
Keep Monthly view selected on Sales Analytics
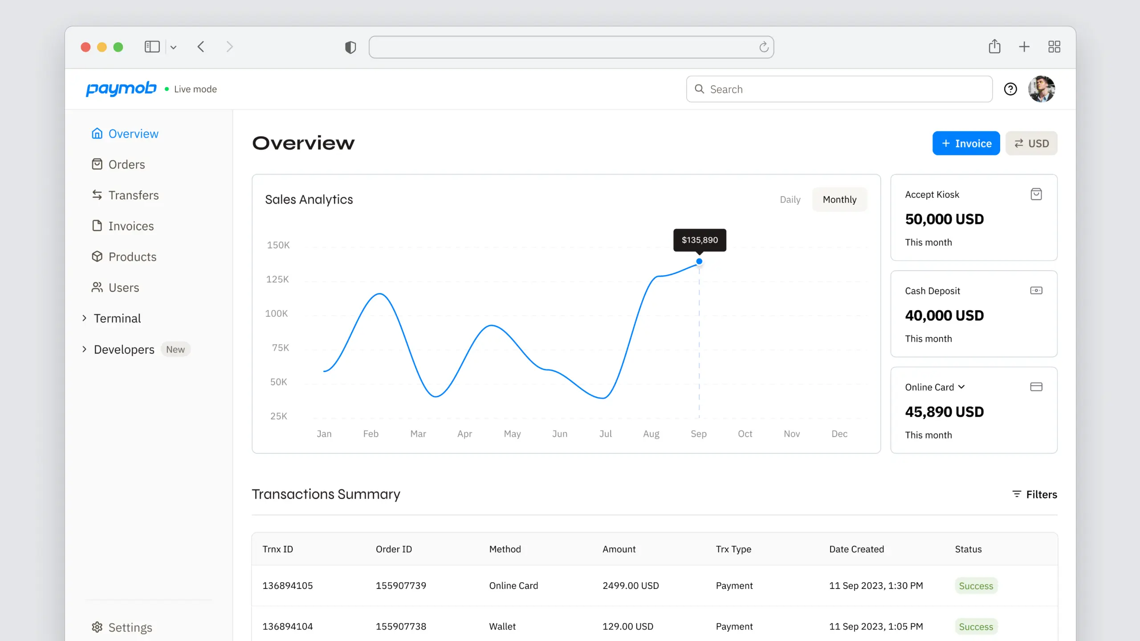click(x=839, y=199)
